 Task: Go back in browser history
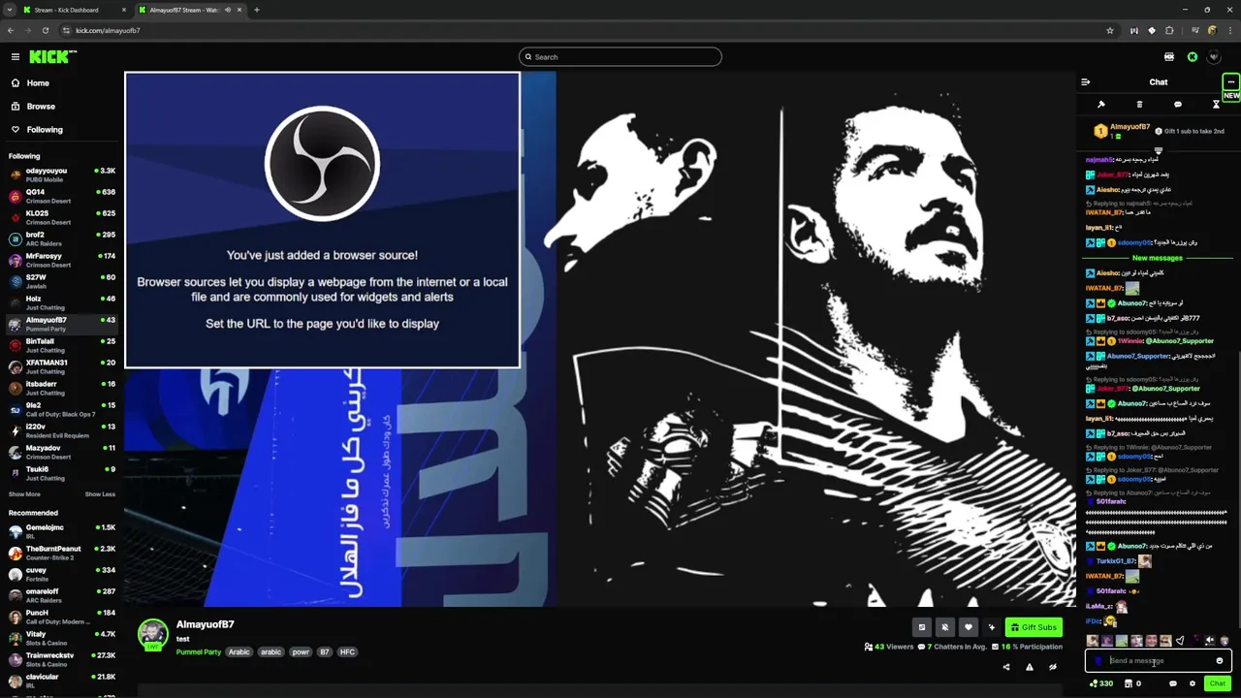point(11,30)
